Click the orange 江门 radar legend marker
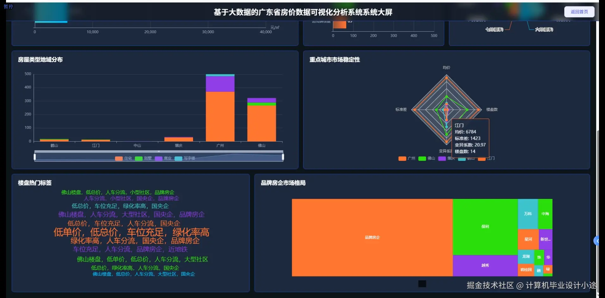Image resolution: width=605 pixels, height=298 pixels. pos(483,159)
